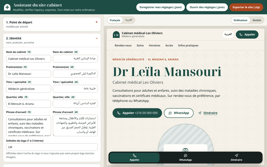Click the MÉDECIN GÉNÉRALISTE · EL MENZAH 6 tagline
This screenshot has width=267, height=167.
coord(145,59)
